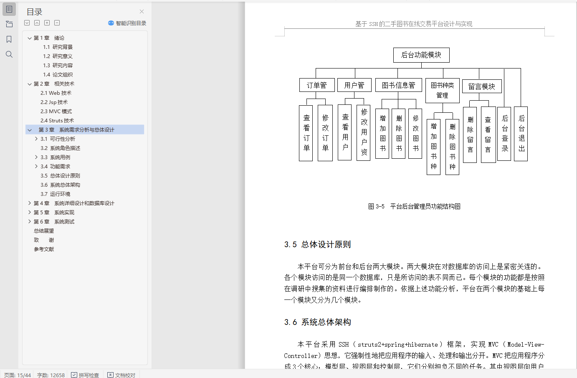Click the 后台功能模块 box in diagram
This screenshot has height=378, width=577.
click(x=421, y=55)
